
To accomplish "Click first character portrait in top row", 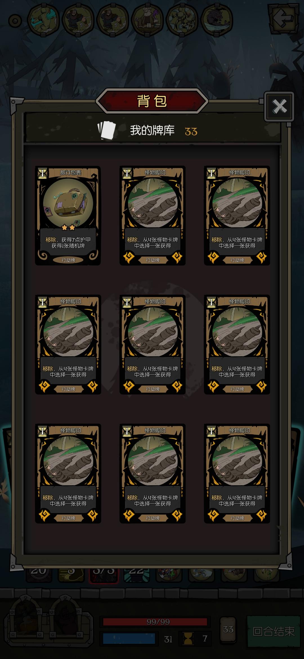I will click(x=43, y=20).
